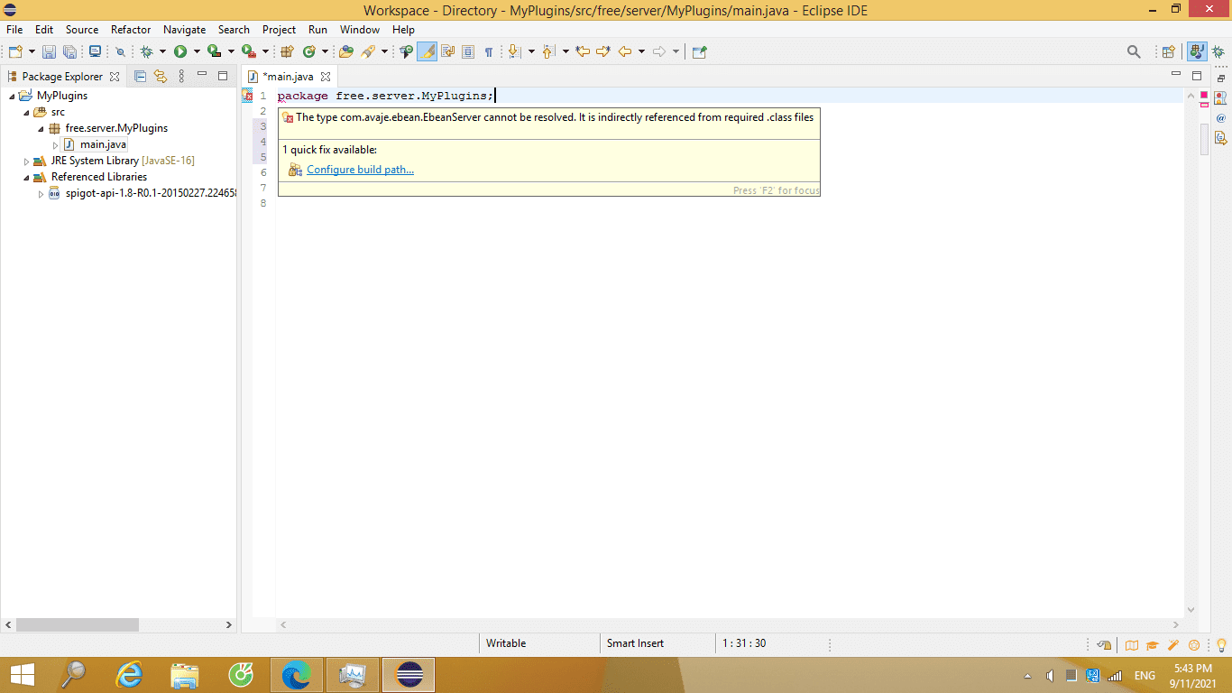The image size is (1232, 693).
Task: Click the tip of the day lightbulb icon
Action: click(x=1221, y=644)
